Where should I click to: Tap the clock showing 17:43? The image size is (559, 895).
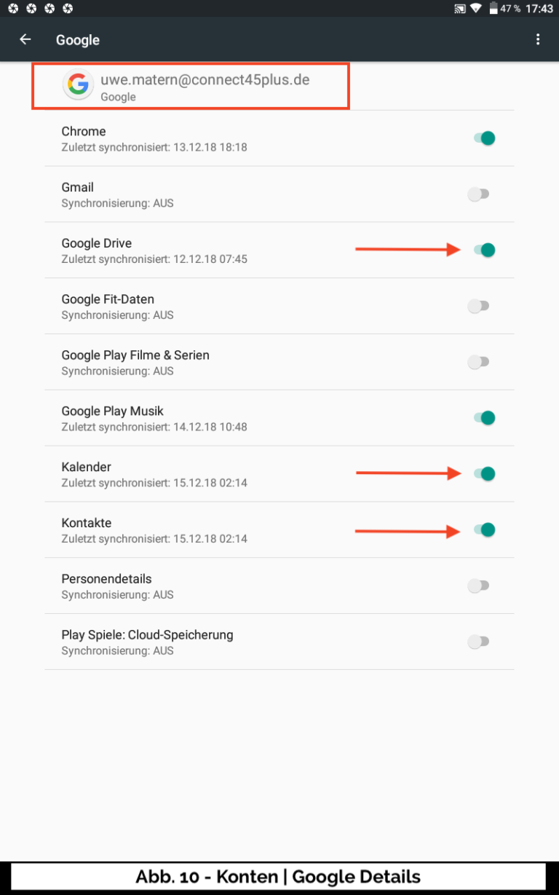click(539, 9)
